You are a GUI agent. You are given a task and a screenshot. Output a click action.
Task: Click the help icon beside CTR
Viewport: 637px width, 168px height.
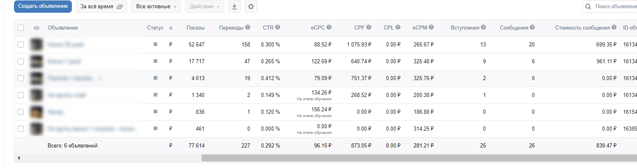pyautogui.click(x=278, y=28)
